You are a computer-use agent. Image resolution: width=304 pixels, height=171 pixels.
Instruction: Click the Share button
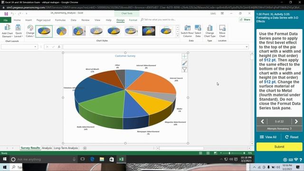tap(245, 19)
